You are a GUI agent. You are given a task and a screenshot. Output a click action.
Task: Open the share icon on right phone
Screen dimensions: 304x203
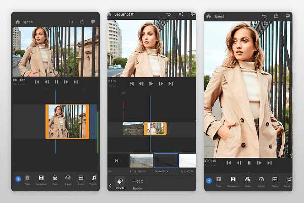pos(276,16)
